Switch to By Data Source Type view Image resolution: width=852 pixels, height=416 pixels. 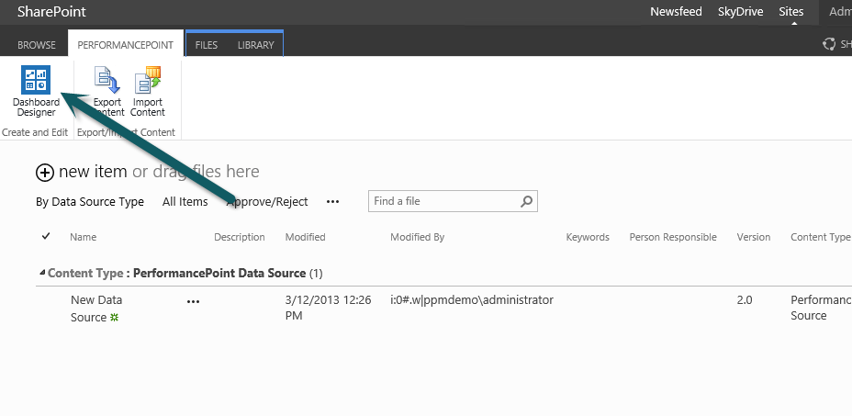pyautogui.click(x=90, y=202)
